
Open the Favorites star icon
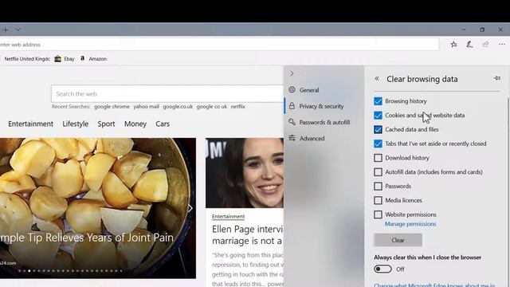coord(453,45)
